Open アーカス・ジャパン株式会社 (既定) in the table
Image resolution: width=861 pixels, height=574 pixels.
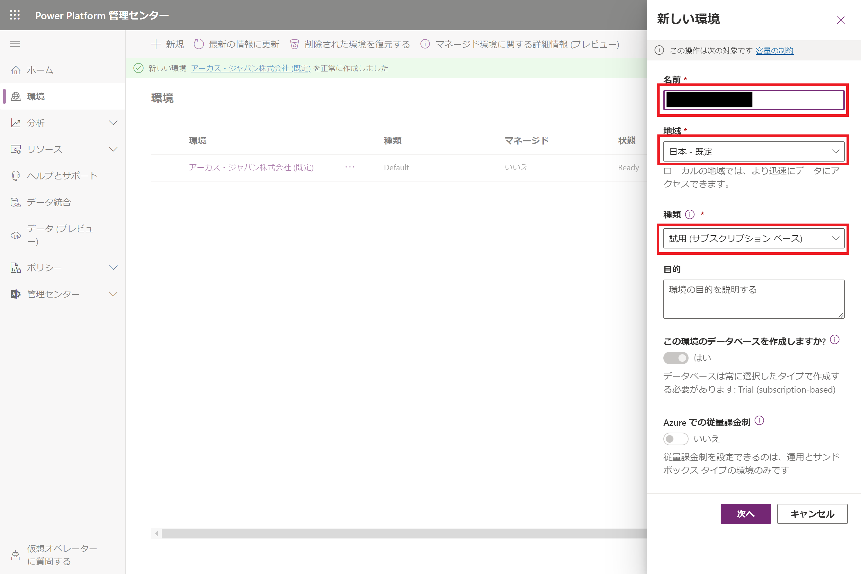pyautogui.click(x=251, y=167)
